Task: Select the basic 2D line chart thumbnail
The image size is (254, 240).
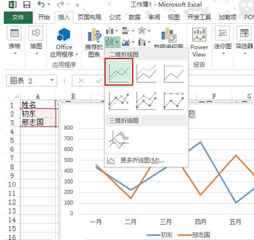Action: [x=119, y=72]
